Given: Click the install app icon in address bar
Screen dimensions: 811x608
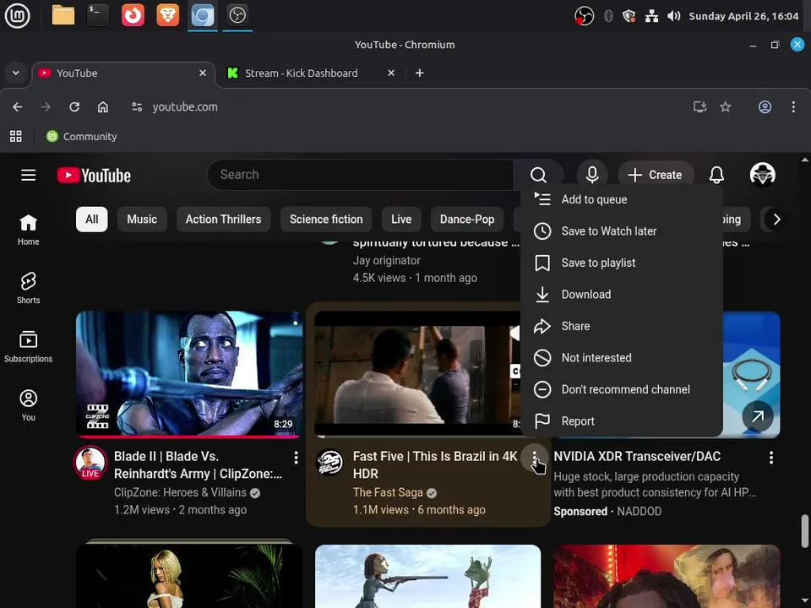Looking at the screenshot, I should click(699, 107).
